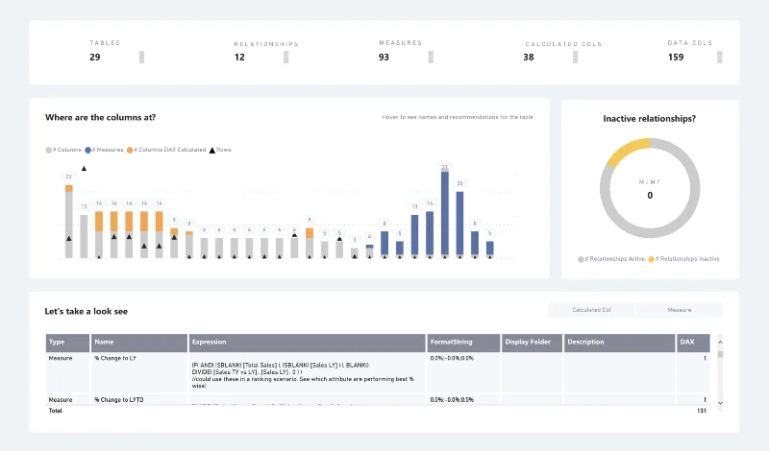Click the # Measures blue legend marker
This screenshot has width=769, height=451.
[x=87, y=150]
